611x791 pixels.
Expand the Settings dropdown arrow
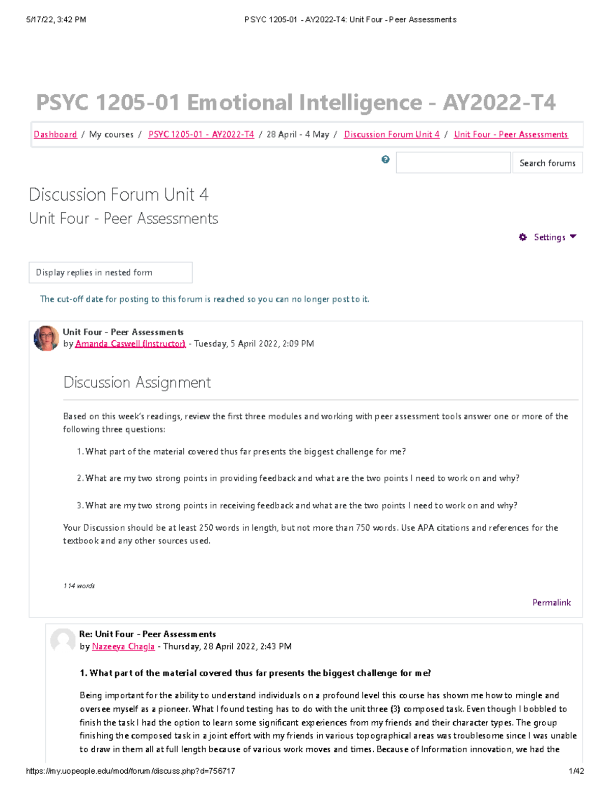click(x=573, y=237)
